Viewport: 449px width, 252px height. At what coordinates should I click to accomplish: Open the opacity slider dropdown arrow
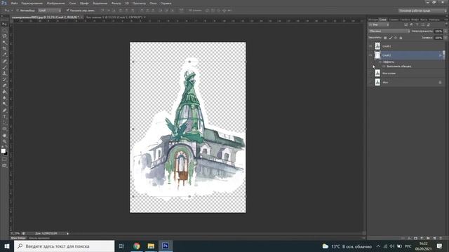click(445, 31)
